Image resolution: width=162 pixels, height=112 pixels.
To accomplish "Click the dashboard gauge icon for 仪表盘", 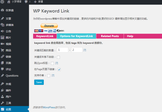I will (x=2, y=10).
